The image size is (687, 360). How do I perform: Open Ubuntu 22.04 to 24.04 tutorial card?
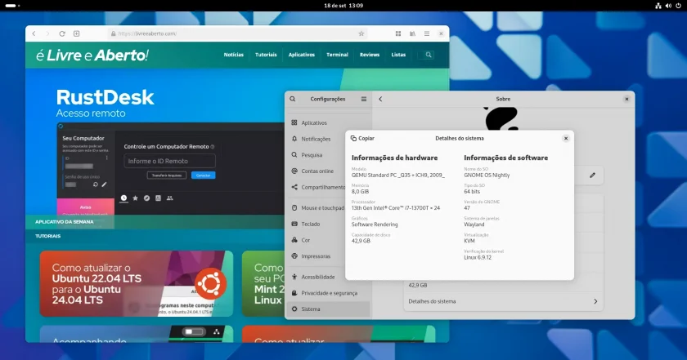[137, 283]
